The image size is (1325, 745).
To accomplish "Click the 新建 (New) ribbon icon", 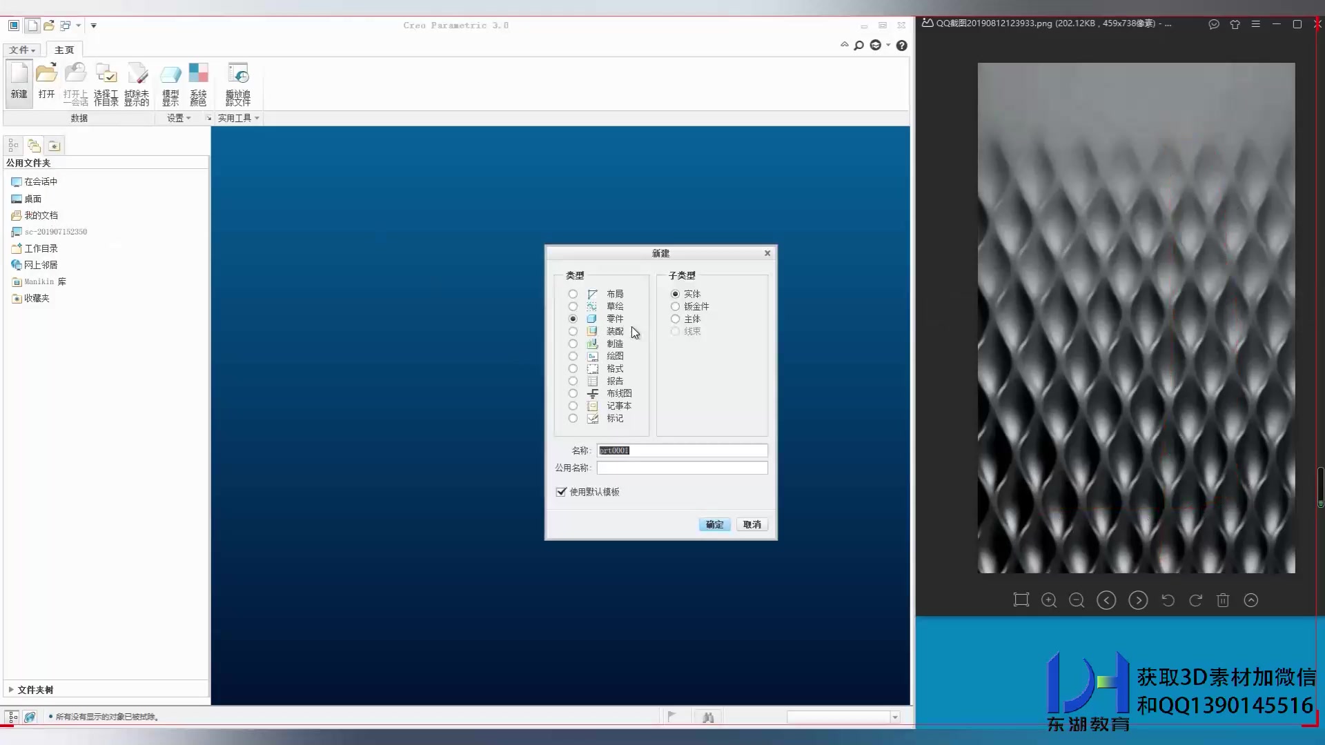I will pyautogui.click(x=19, y=83).
